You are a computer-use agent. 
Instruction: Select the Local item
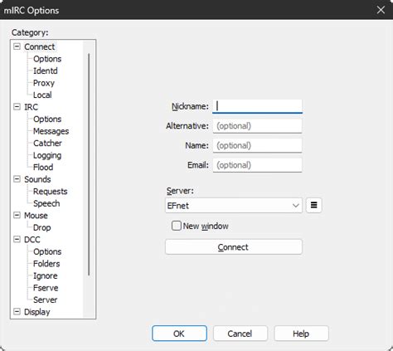point(42,95)
